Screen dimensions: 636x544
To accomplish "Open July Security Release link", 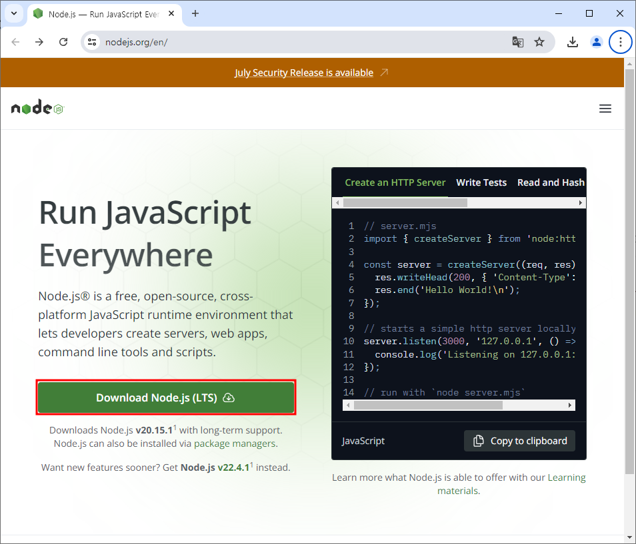I will tap(304, 73).
